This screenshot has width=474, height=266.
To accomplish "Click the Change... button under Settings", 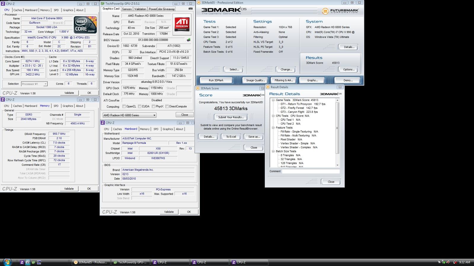I will 286,70.
